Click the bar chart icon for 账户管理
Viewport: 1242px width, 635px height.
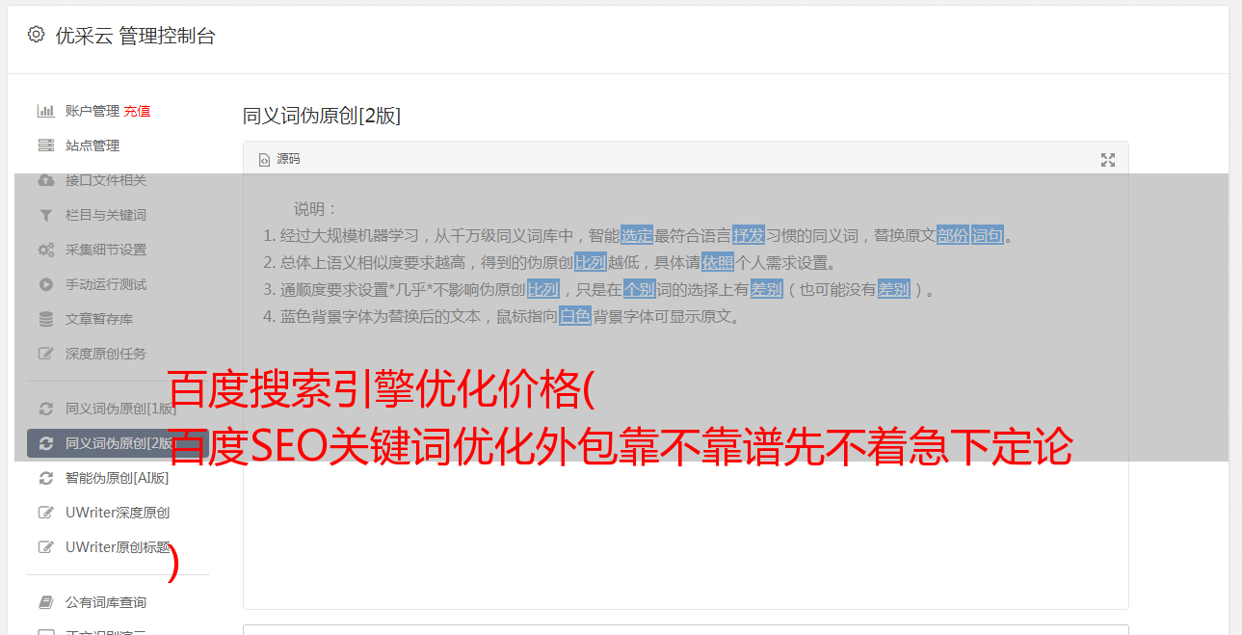[x=45, y=111]
